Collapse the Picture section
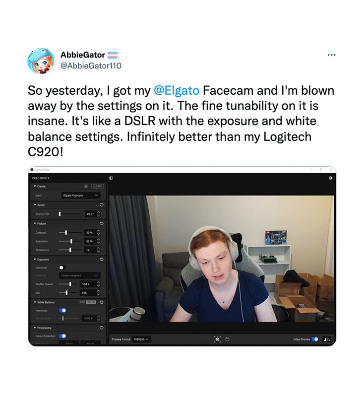The image size is (362, 393). click(35, 224)
